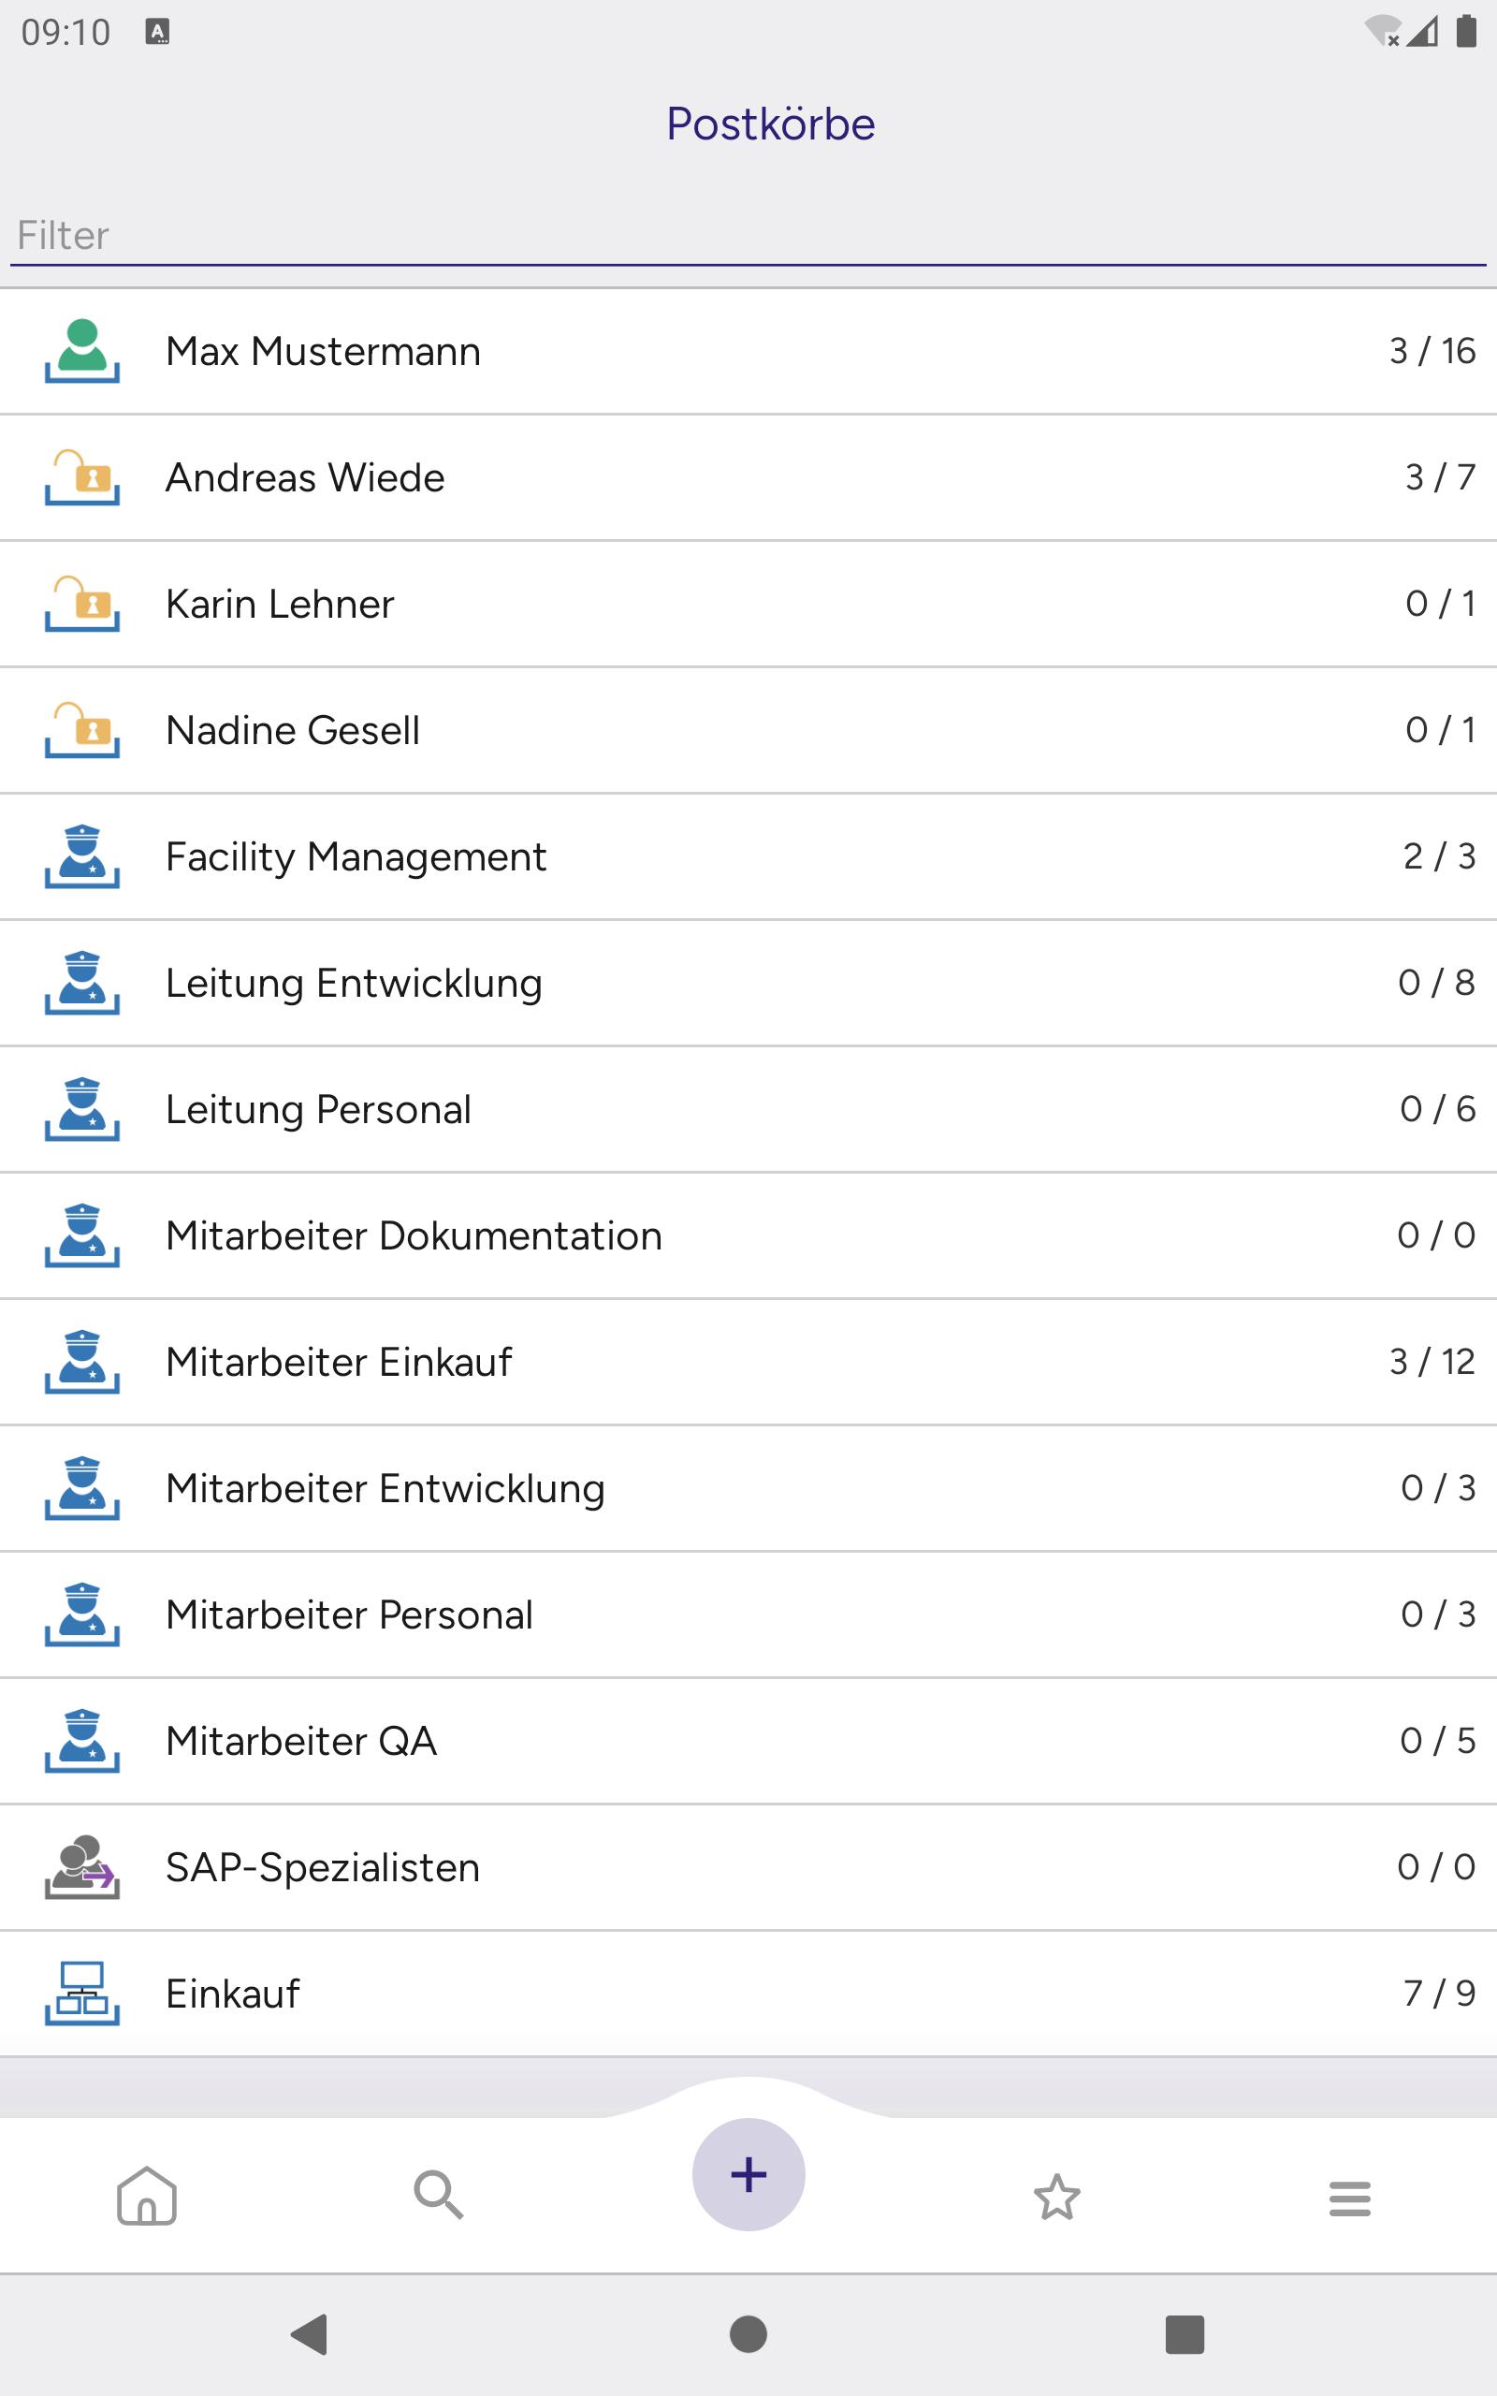
Task: Tap the Android recent apps square button
Action: point(1185,2334)
